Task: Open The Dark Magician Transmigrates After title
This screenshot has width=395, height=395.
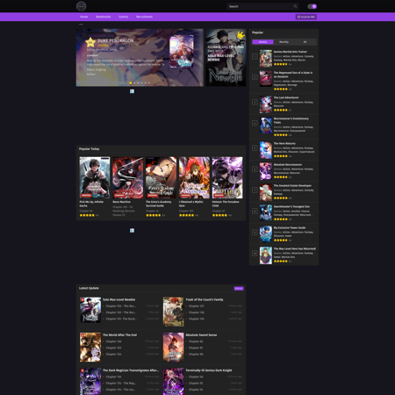Action: [131, 370]
